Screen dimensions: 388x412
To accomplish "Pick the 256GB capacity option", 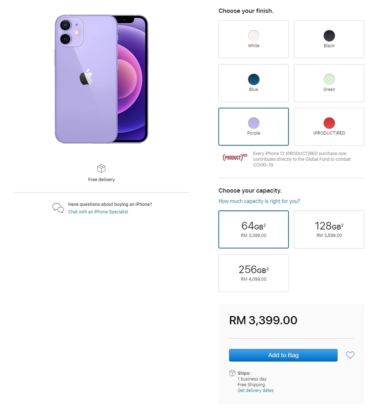I will pyautogui.click(x=253, y=273).
